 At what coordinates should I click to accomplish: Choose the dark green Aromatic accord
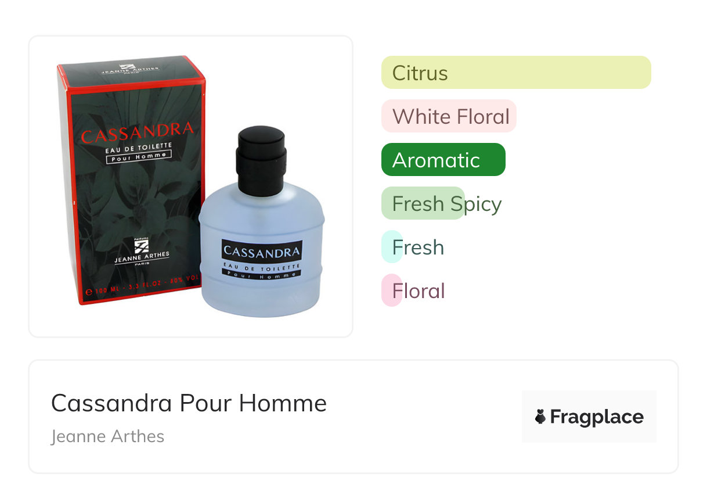click(x=443, y=160)
